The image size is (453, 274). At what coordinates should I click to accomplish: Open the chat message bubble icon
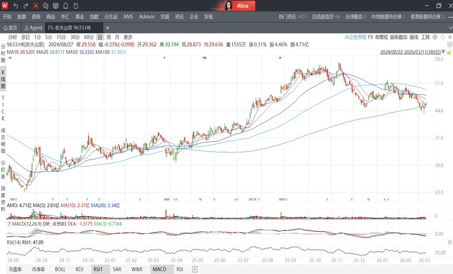(46, 6)
